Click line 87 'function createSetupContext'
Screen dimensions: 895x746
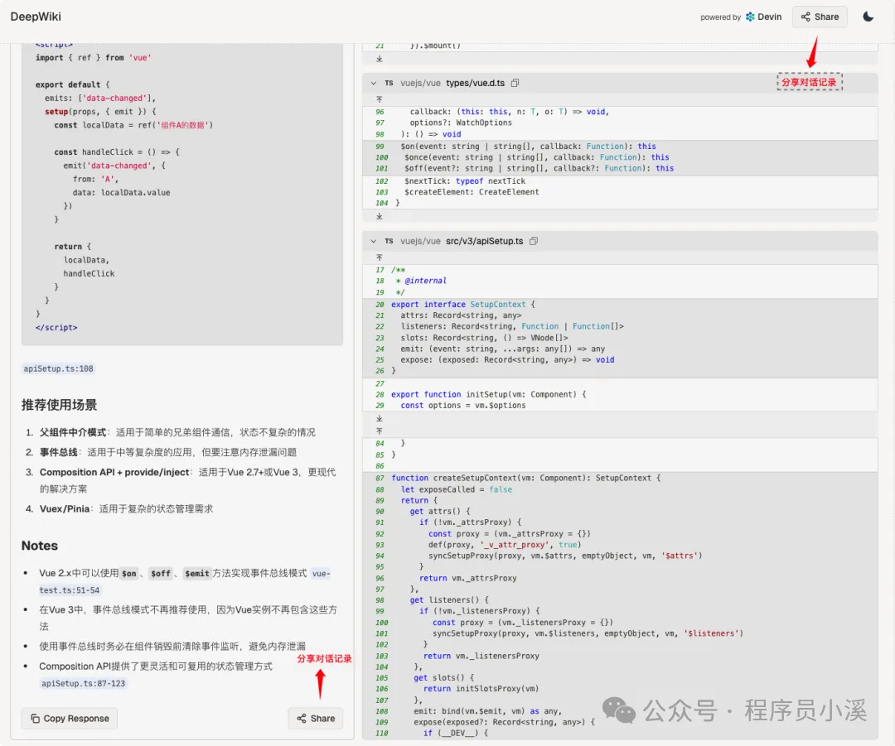[x=525, y=478]
